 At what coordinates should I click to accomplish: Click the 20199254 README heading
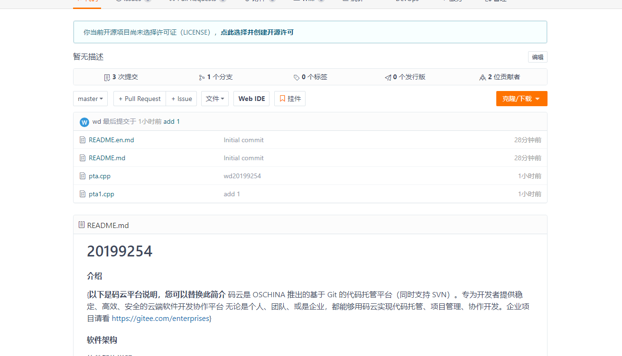120,251
